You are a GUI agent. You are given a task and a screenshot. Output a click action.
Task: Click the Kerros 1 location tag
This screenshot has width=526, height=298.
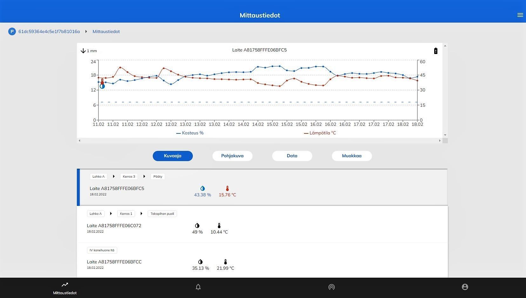click(x=126, y=213)
